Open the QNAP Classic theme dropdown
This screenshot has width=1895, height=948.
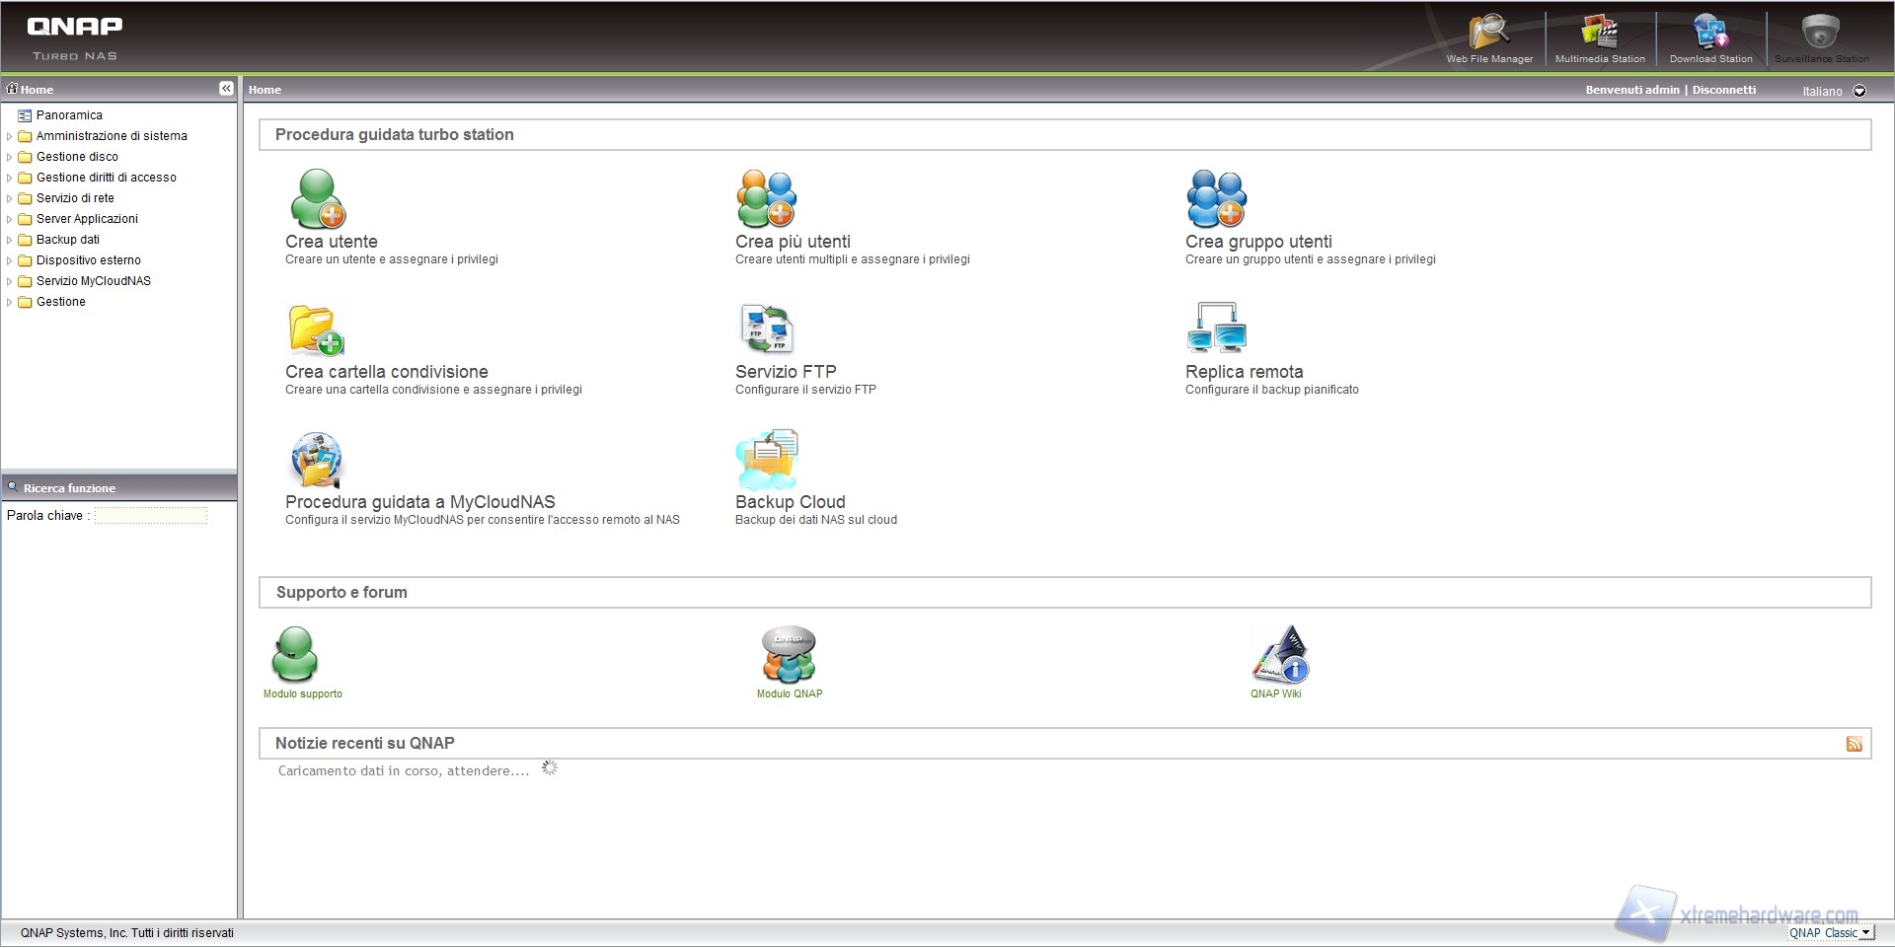coord(1865,932)
